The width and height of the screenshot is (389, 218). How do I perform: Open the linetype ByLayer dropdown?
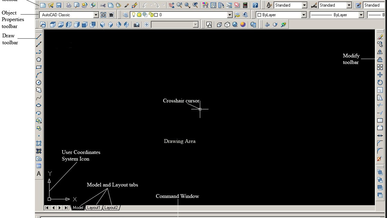click(x=362, y=15)
